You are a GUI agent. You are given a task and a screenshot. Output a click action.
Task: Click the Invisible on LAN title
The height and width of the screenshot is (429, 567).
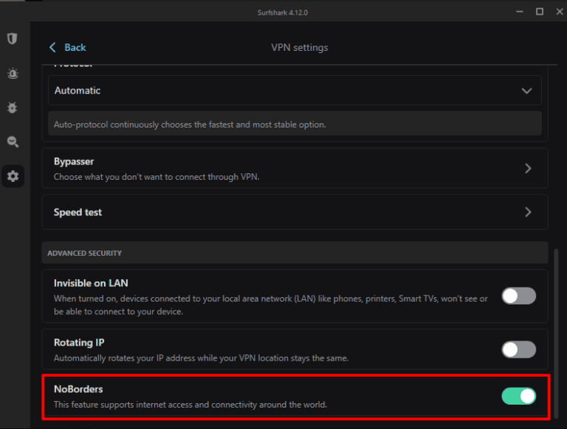click(x=91, y=283)
